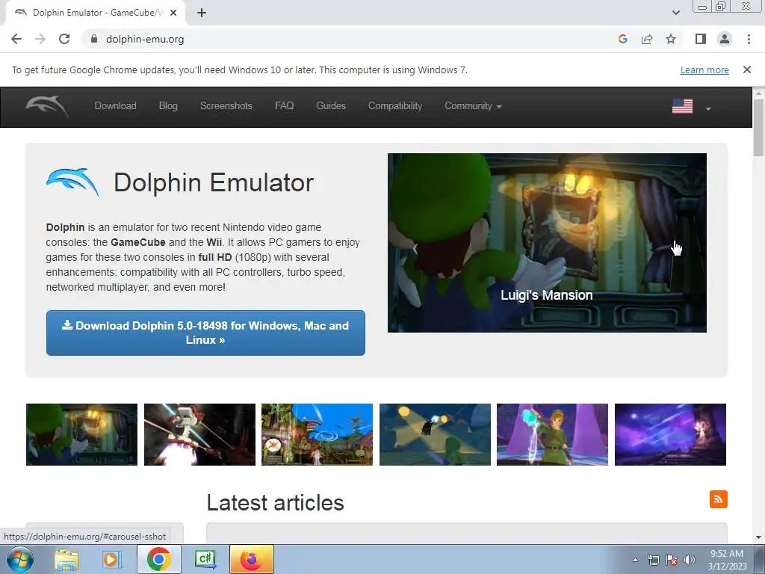Open the Compatibility page
Screen dimensions: 765x574
pyautogui.click(x=394, y=106)
